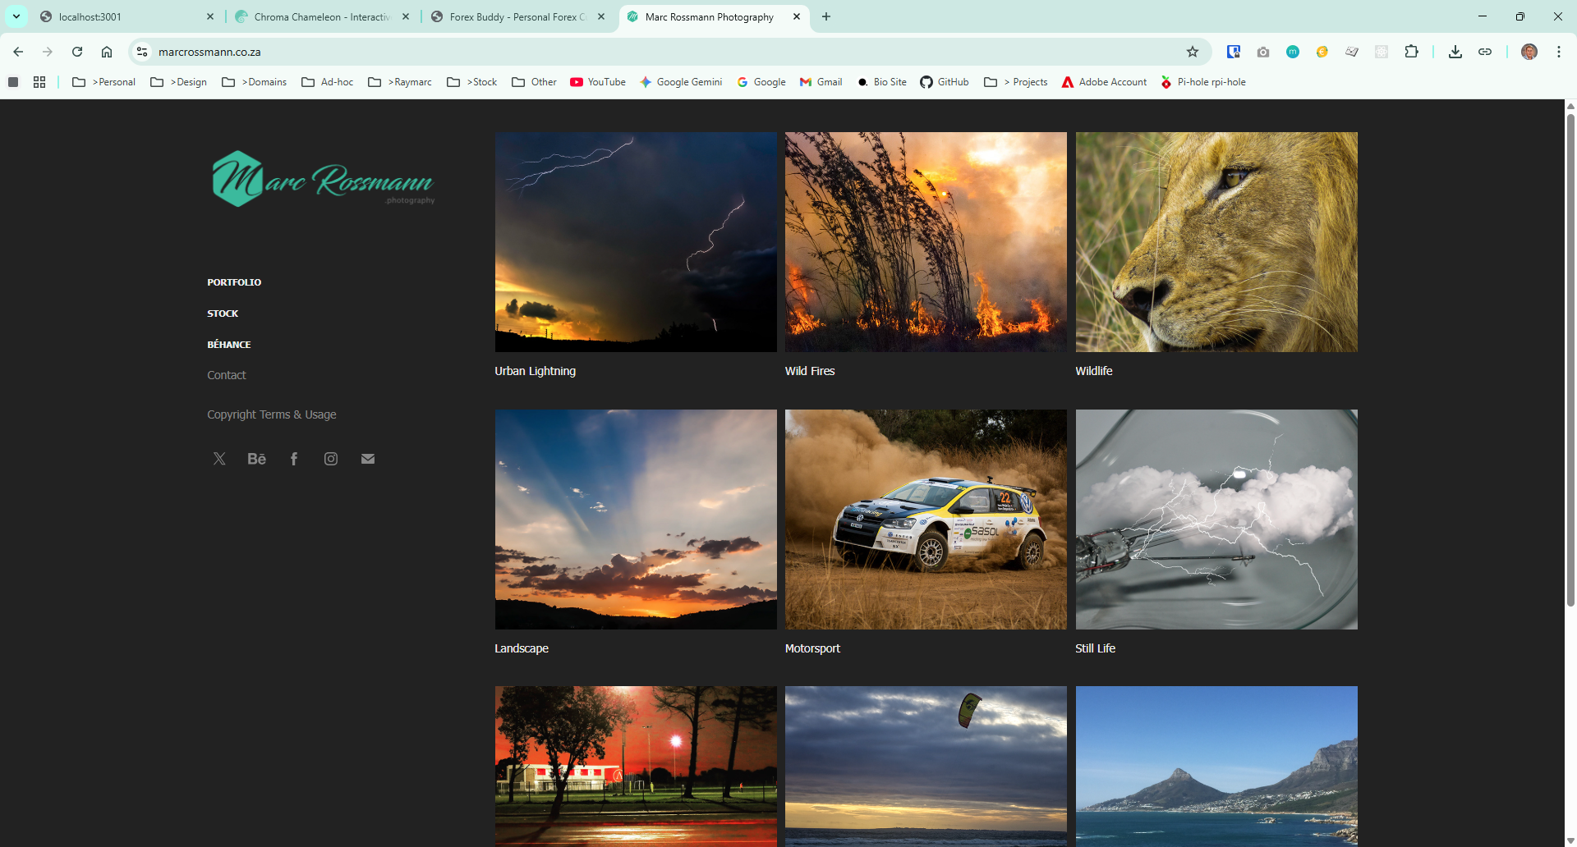
Task: Bookmark this page with star icon
Action: (1193, 52)
